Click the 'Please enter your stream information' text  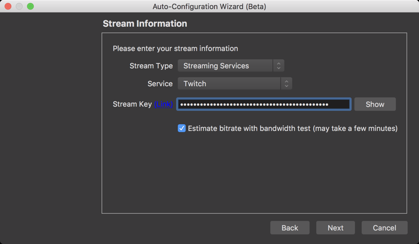pos(176,49)
